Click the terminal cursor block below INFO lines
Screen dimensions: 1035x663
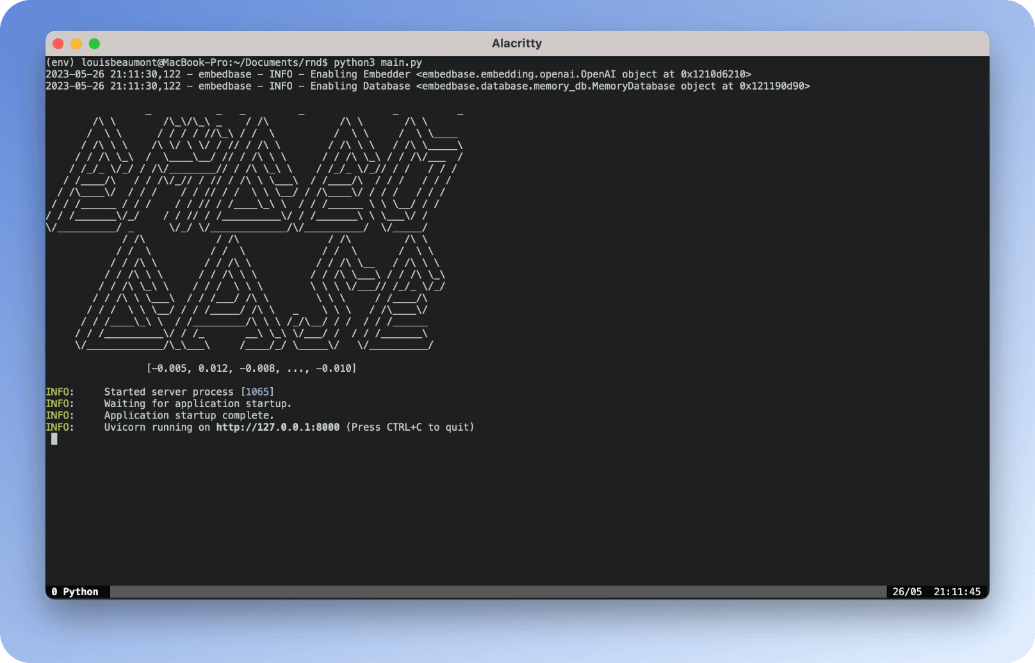tap(54, 439)
